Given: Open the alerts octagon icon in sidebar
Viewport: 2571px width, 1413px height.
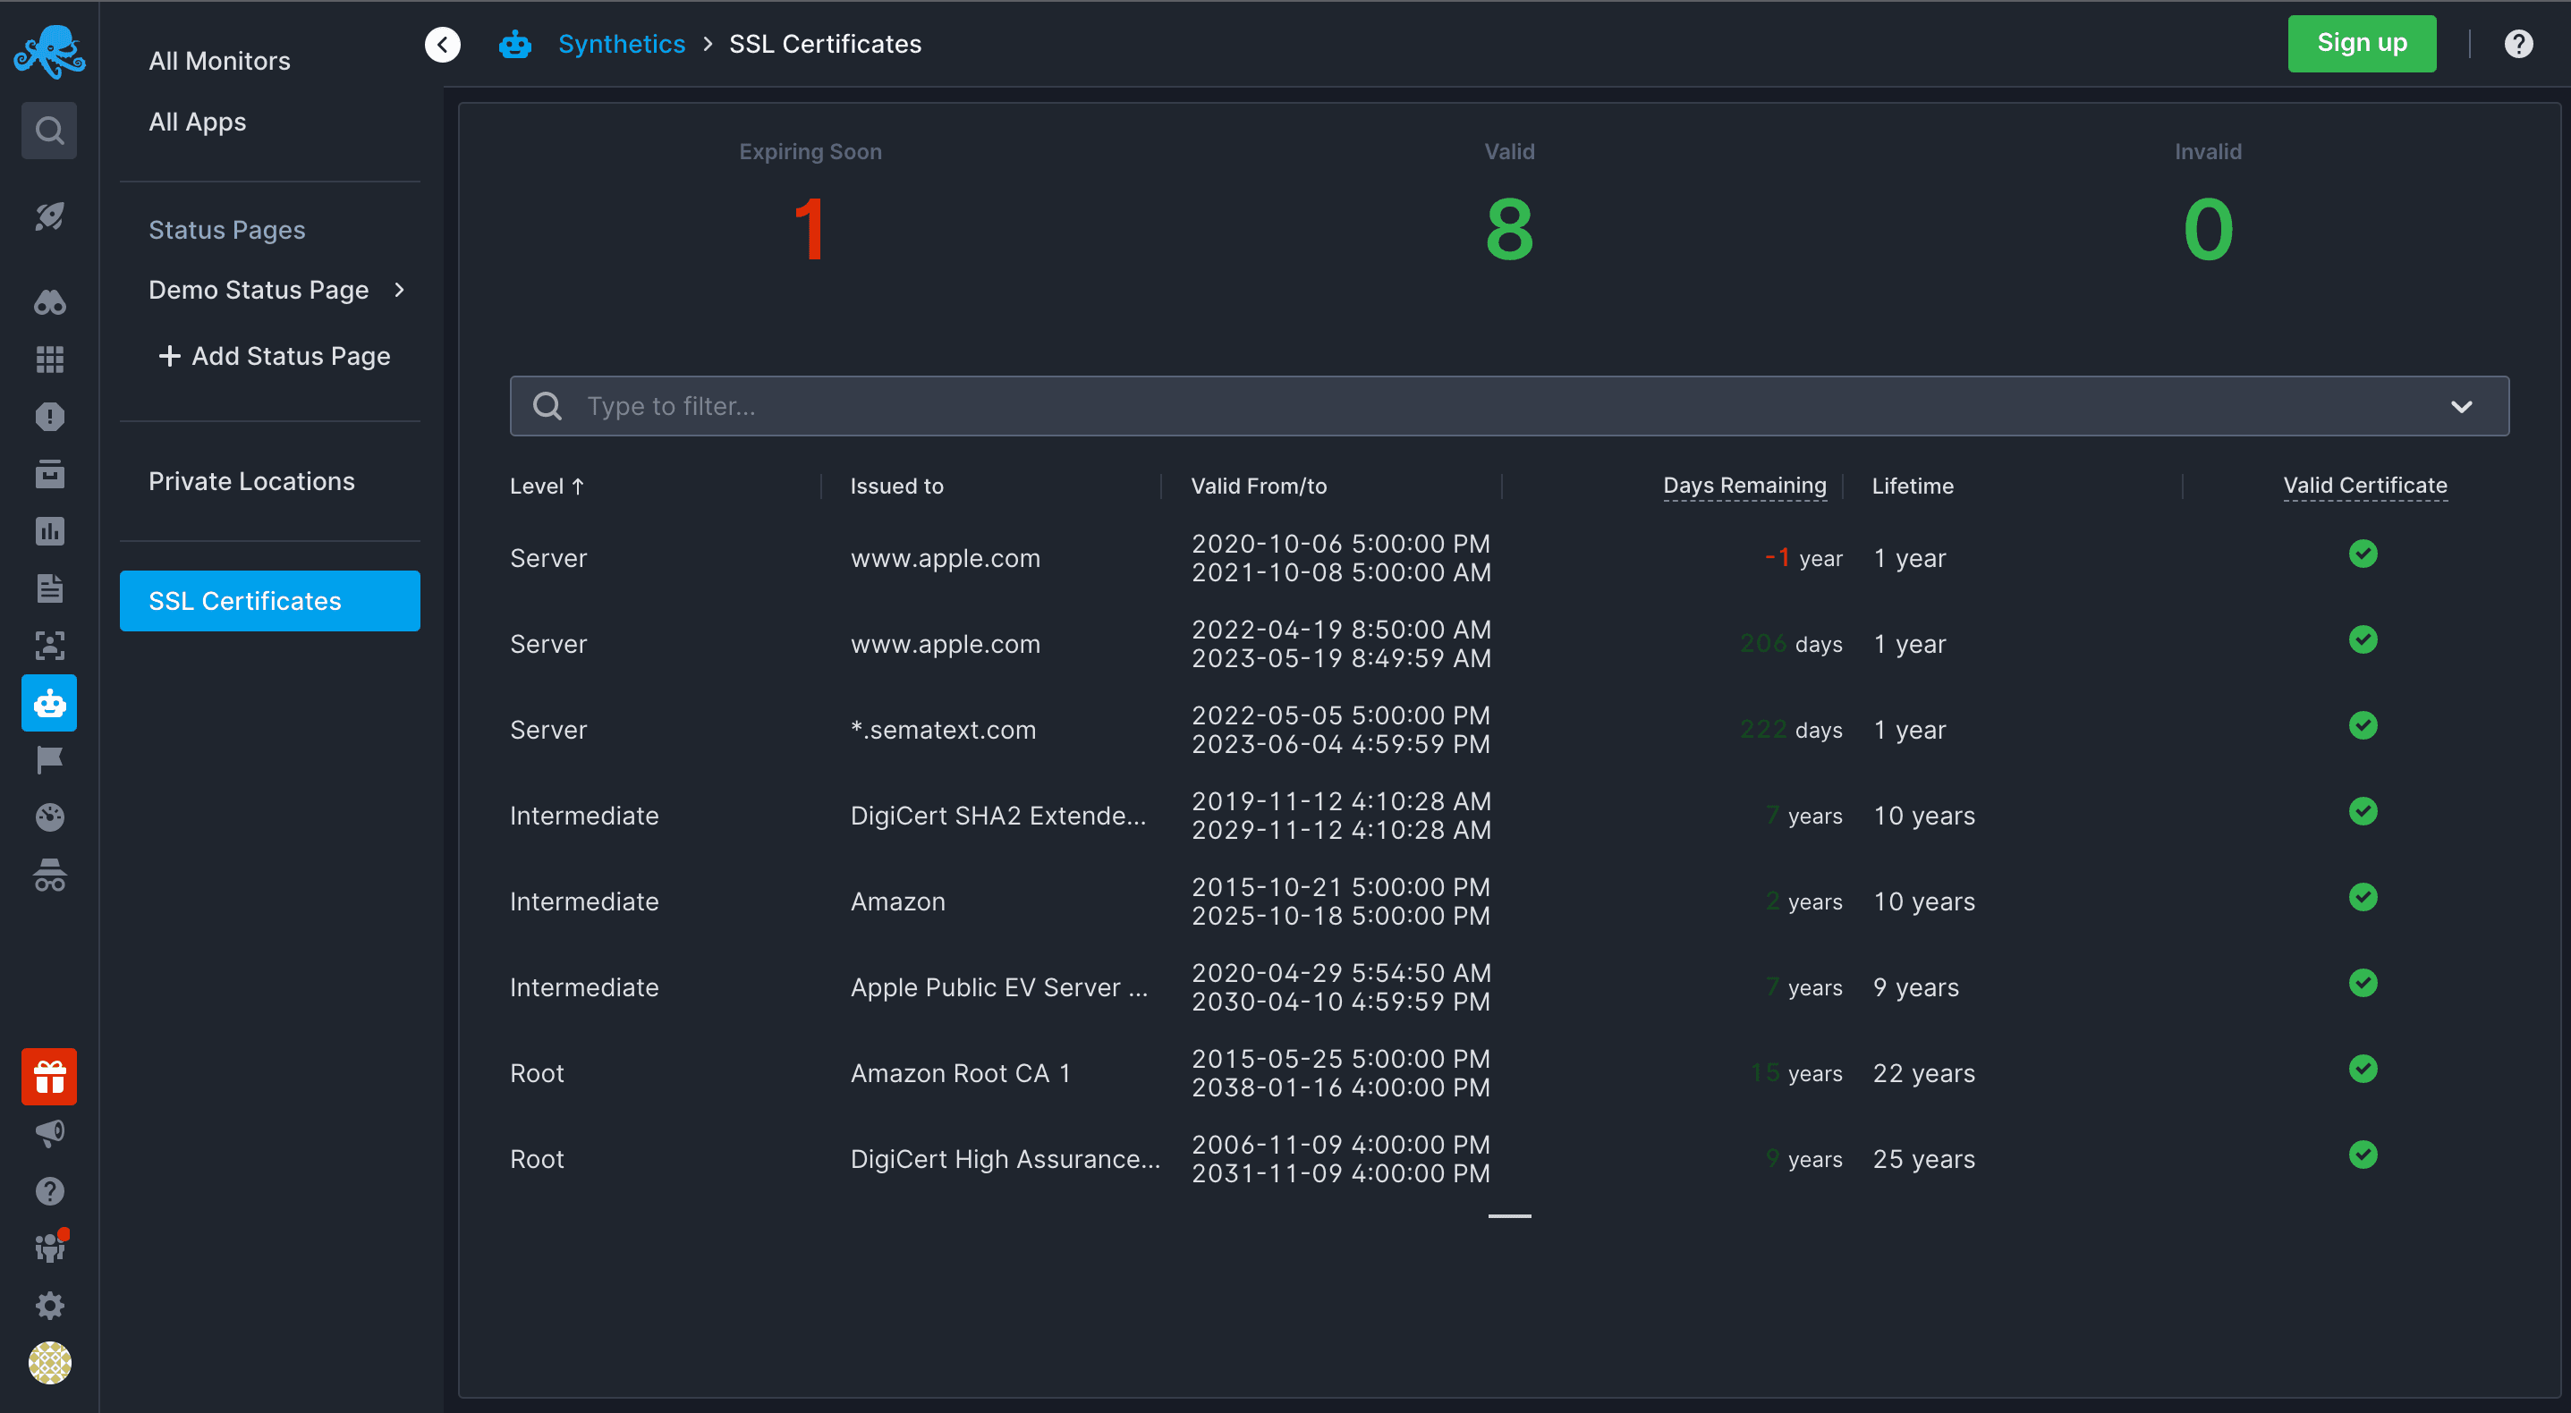Looking at the screenshot, I should [49, 416].
